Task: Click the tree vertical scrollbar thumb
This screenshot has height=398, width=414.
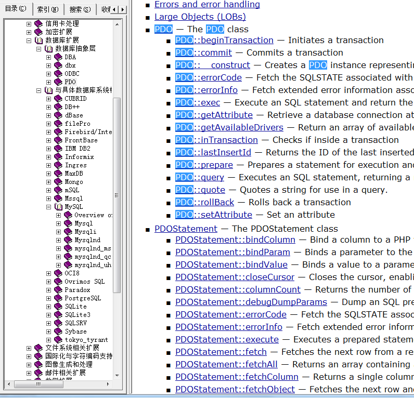Action: point(117,195)
